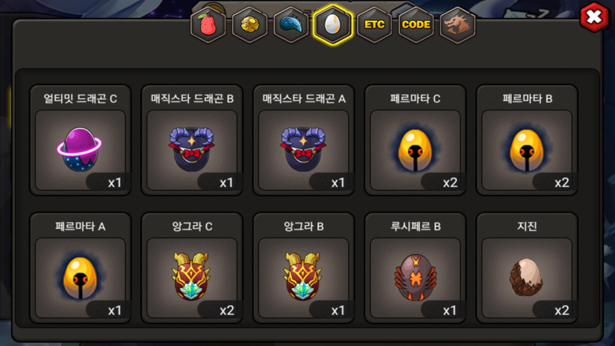
Task: Open the brown dragon head tab
Action: click(x=457, y=25)
